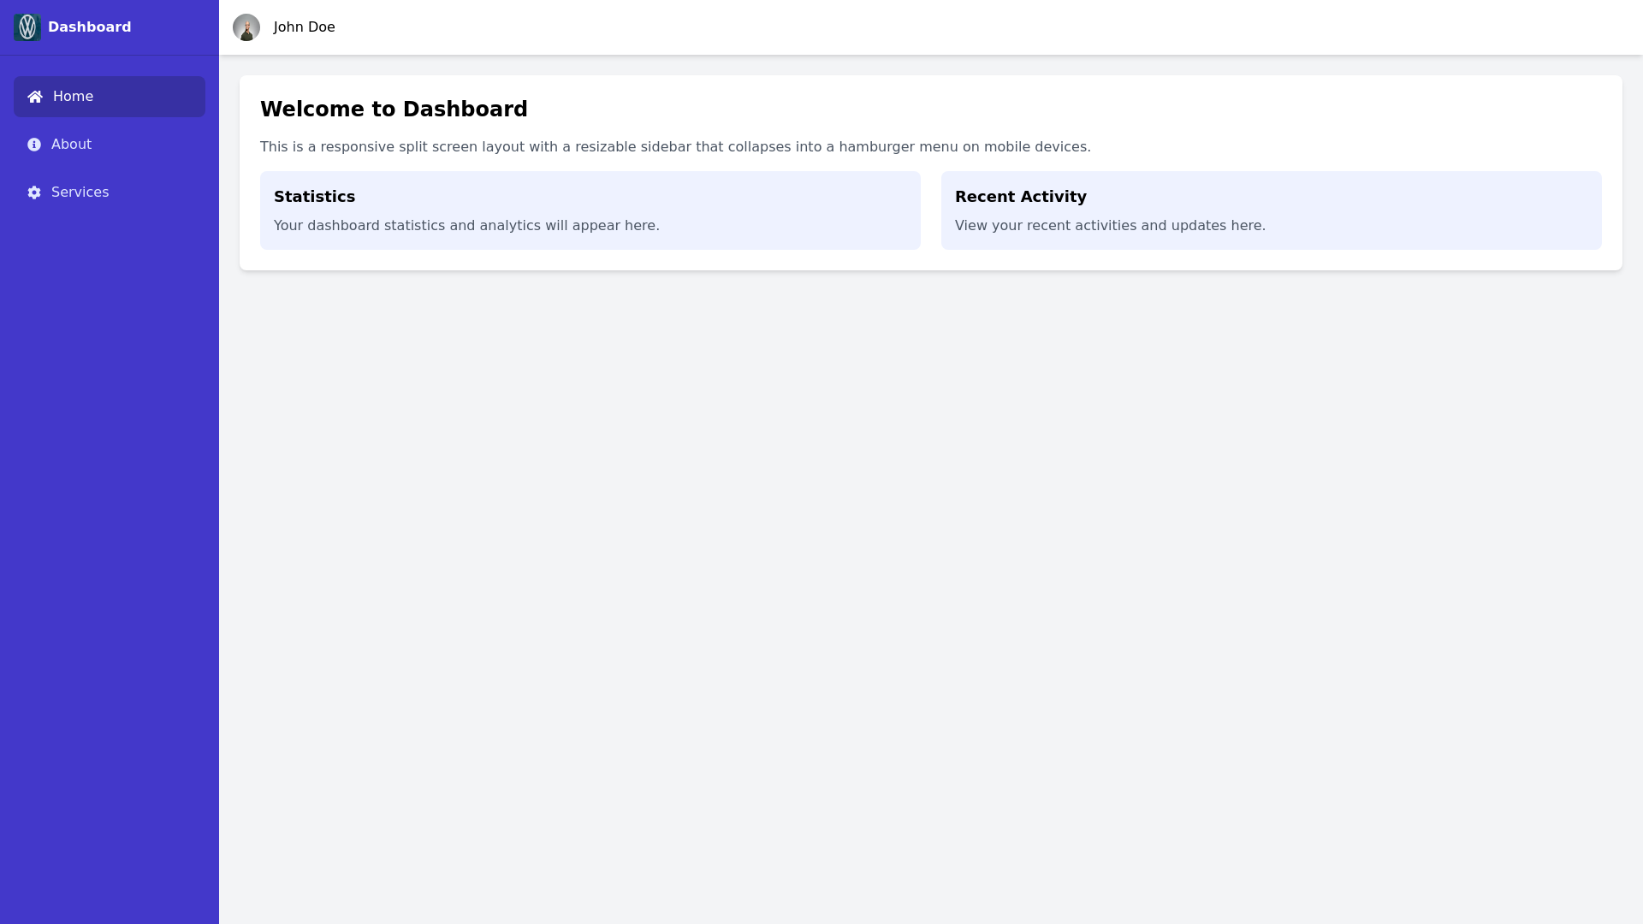The height and width of the screenshot is (924, 1643).
Task: Click empty gray area below welcome card
Action: tap(931, 556)
